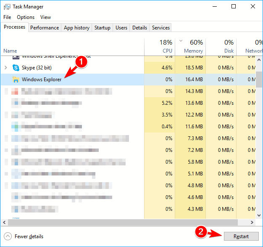Switch to the Users tab

tap(121, 28)
